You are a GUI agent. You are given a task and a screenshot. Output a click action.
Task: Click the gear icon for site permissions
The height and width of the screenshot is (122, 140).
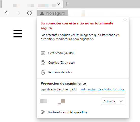coord(43,72)
